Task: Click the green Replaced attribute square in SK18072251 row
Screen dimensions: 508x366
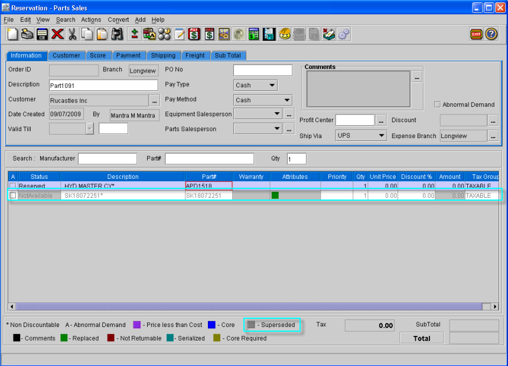Action: click(x=275, y=195)
